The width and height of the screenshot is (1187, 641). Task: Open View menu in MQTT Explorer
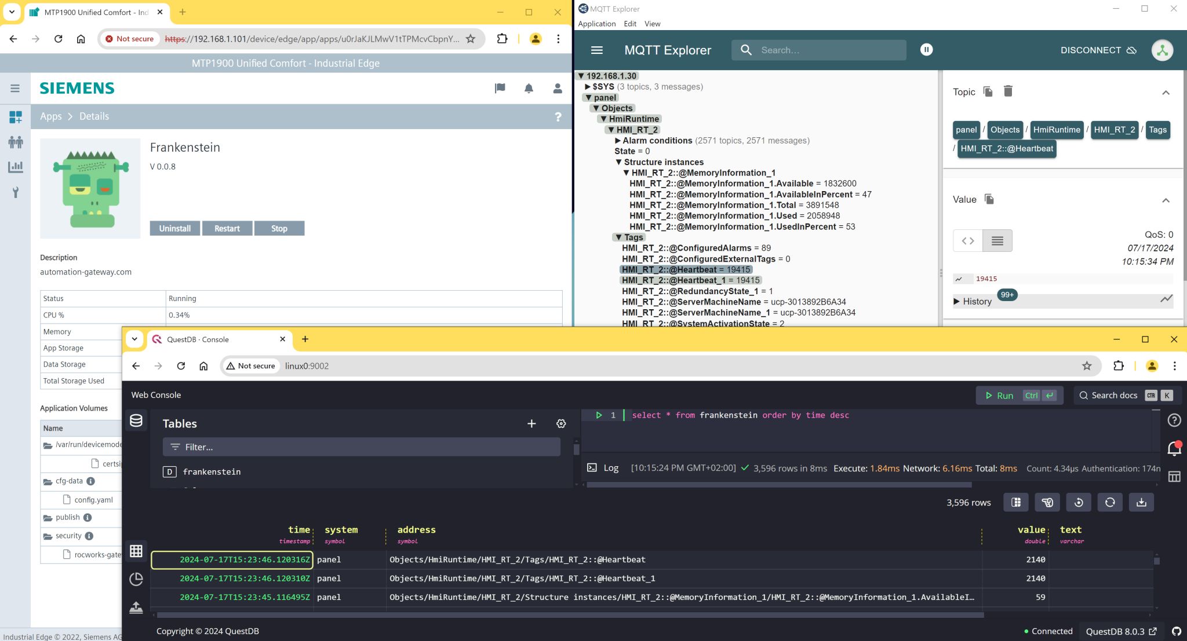pos(652,24)
